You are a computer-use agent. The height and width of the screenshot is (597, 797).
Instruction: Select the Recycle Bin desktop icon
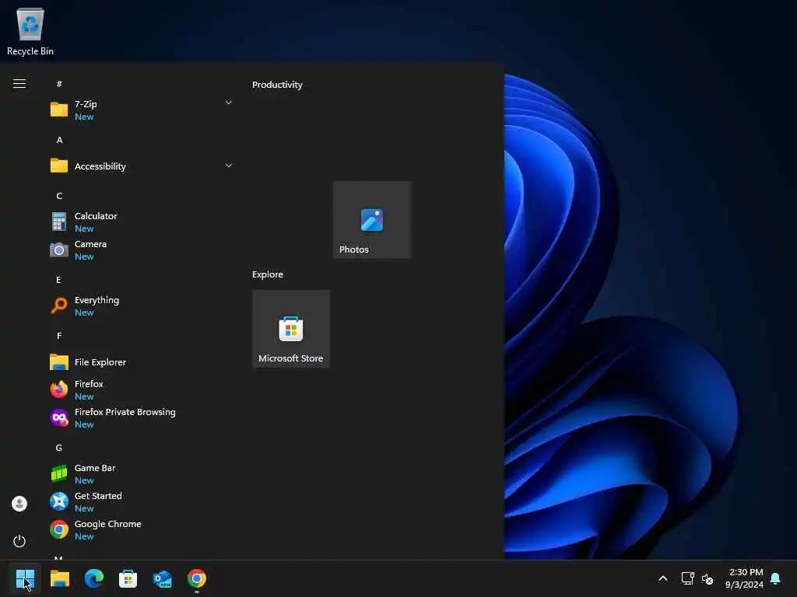[30, 31]
